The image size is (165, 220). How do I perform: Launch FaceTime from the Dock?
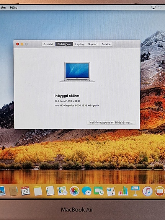99,191
